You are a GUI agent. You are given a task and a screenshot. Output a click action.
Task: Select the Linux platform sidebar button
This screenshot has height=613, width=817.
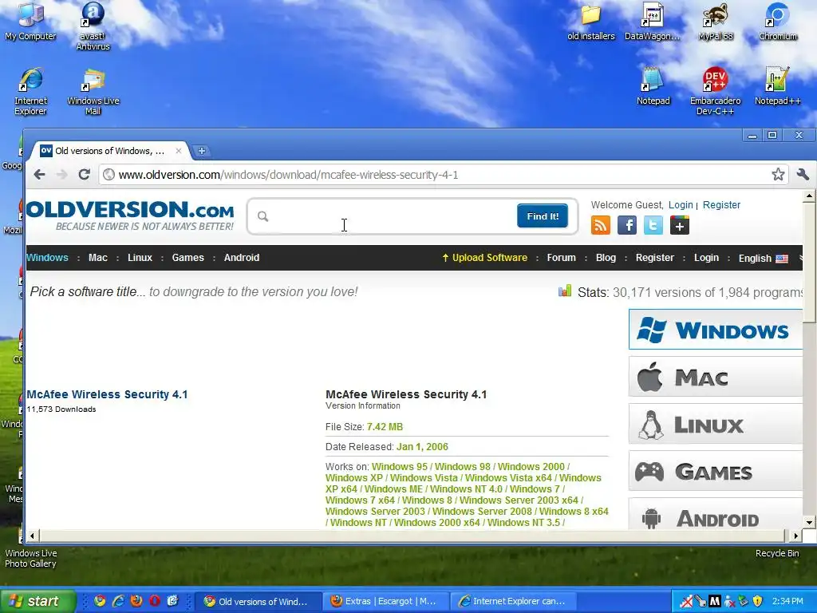pos(716,424)
